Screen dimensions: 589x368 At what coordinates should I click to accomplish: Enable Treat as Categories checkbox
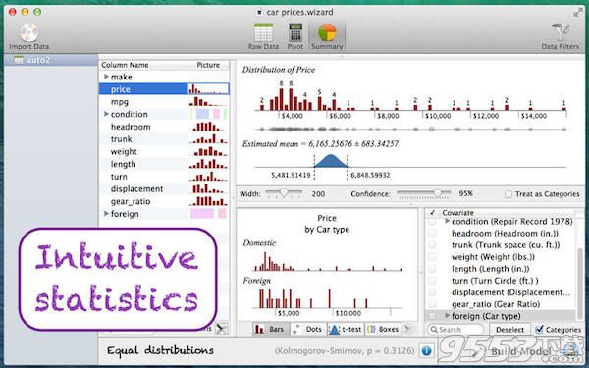coord(509,194)
